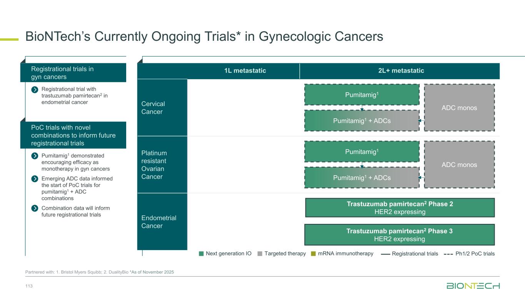The height and width of the screenshot is (295, 525).
Task: Select the gray Targeted therapy legend swatch
Action: click(260, 254)
